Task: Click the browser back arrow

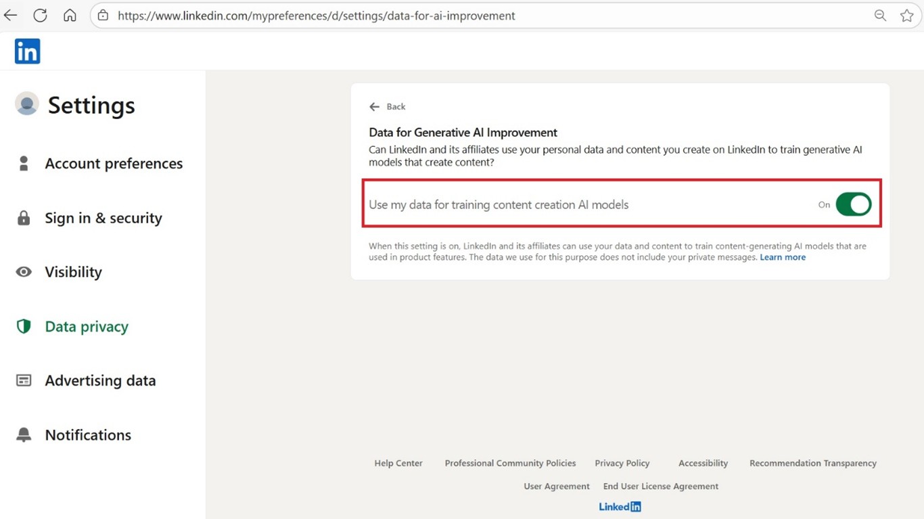Action: (11, 16)
